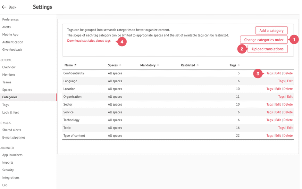Download statistics about tags

(89, 41)
